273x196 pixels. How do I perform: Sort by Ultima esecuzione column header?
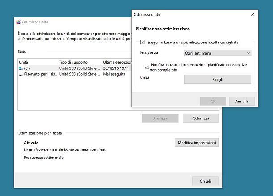pyautogui.click(x=117, y=62)
